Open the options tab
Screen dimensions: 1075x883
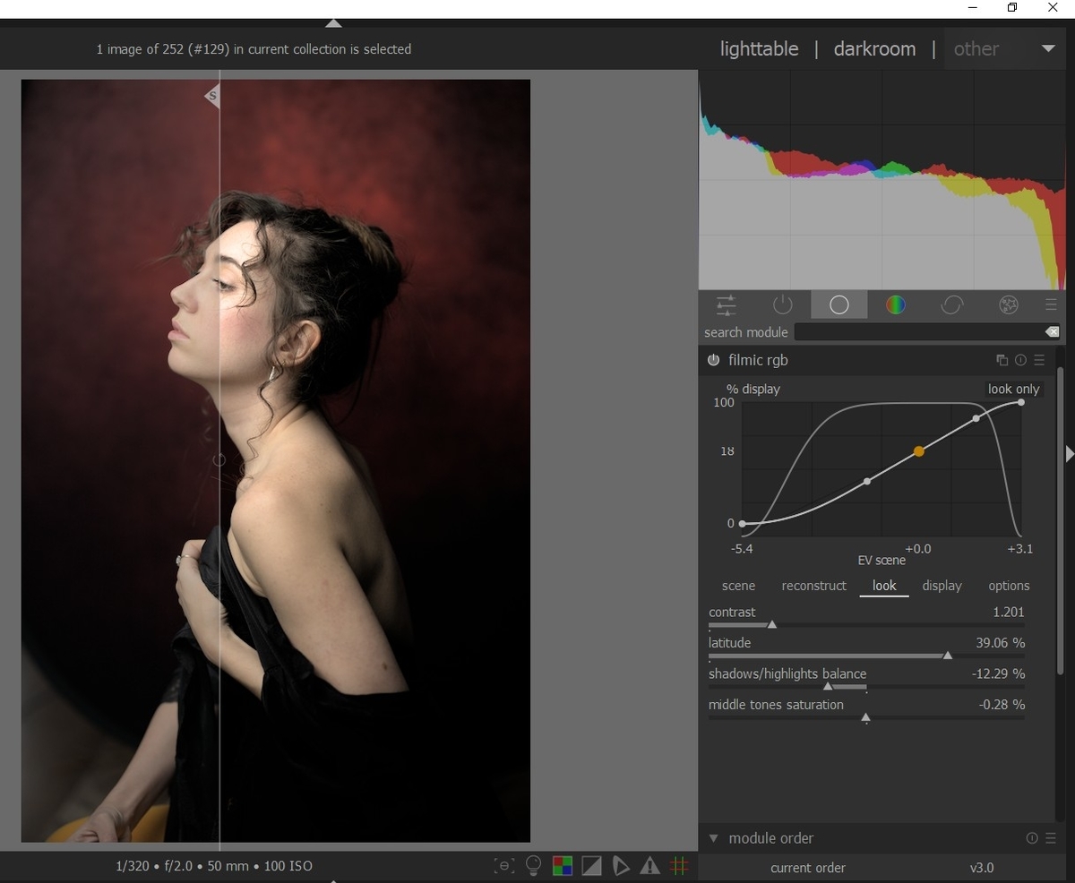click(x=1009, y=586)
